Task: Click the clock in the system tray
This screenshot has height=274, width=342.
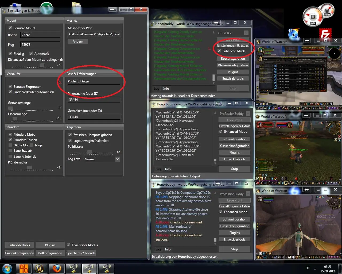Action: (x=328, y=269)
